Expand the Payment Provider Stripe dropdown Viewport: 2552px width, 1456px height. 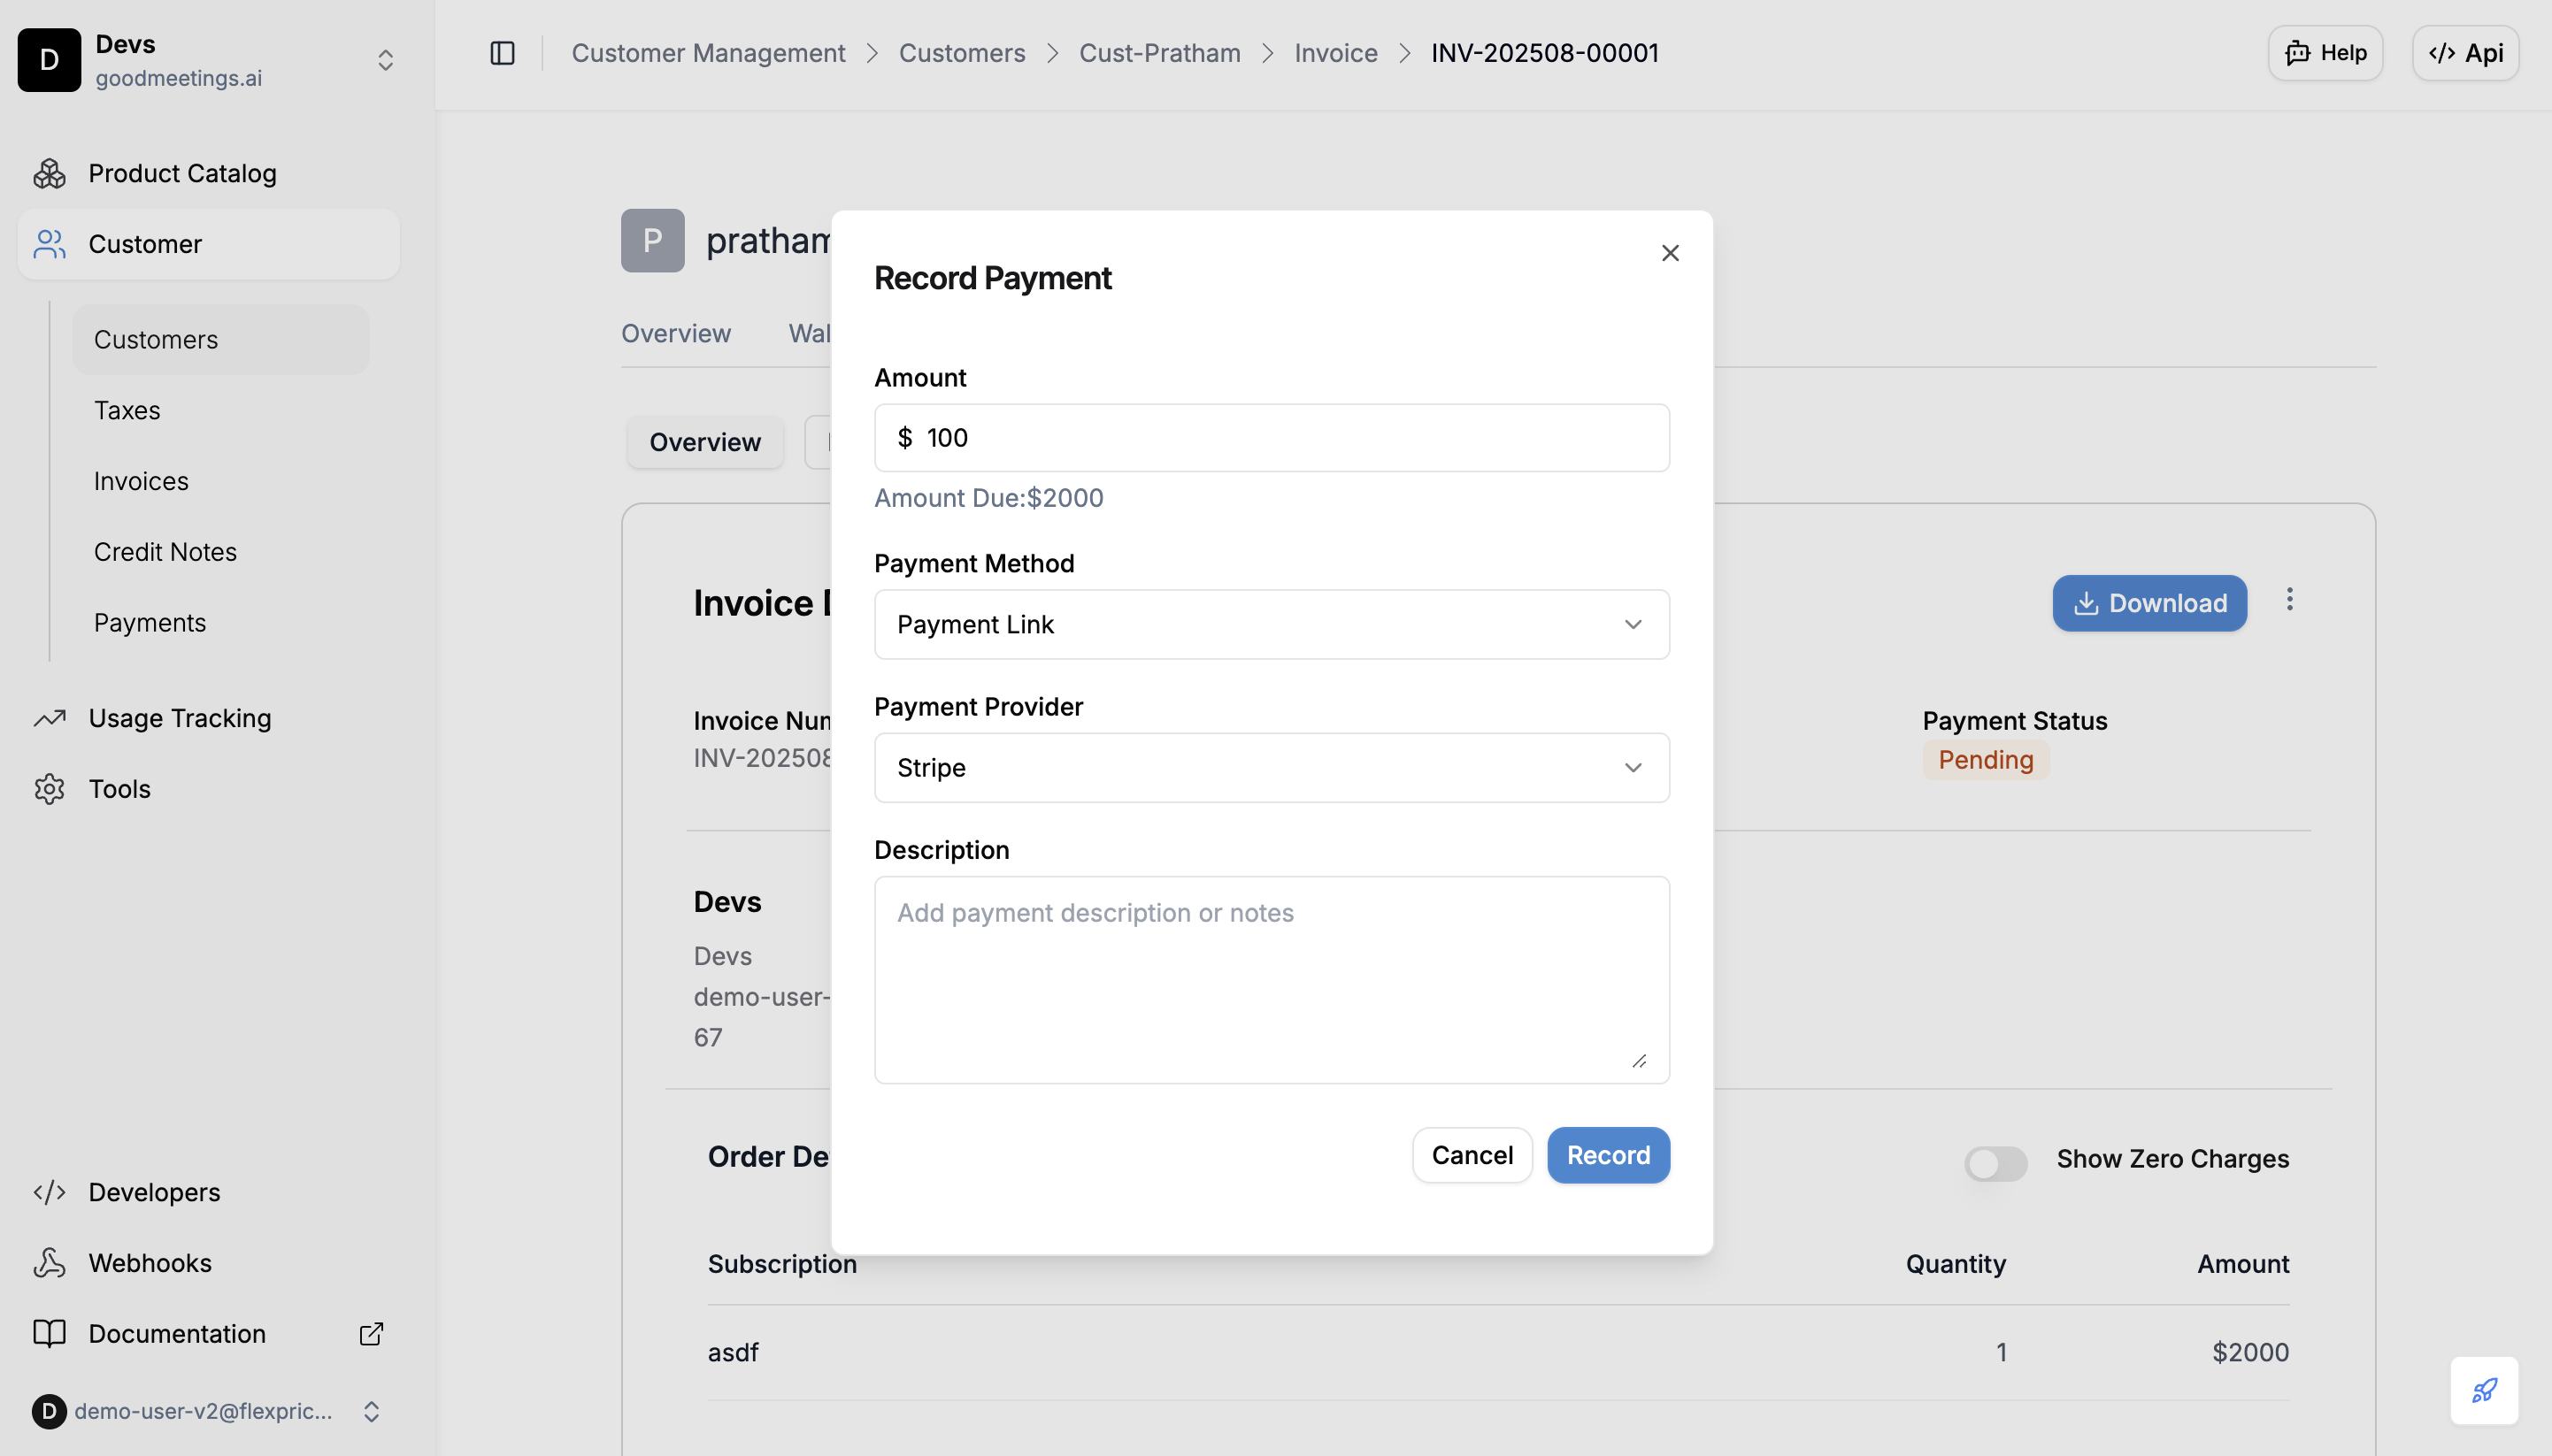[x=1271, y=768]
